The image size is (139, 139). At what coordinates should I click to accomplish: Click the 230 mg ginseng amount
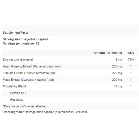tap(117, 66)
